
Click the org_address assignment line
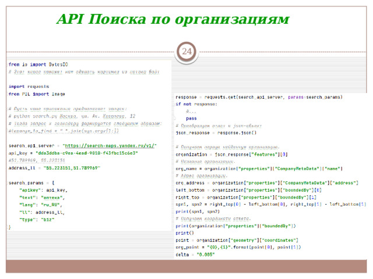[x=267, y=183]
